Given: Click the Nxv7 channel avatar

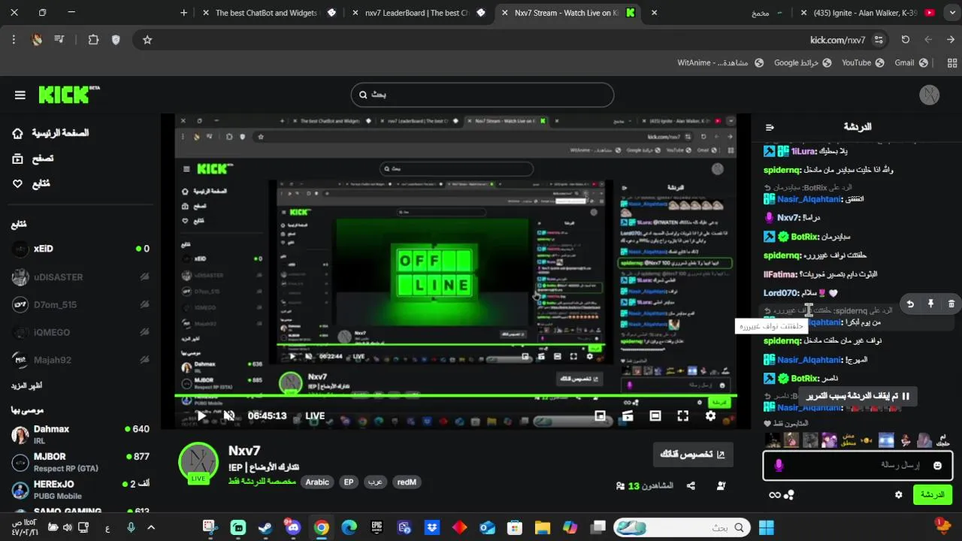Looking at the screenshot, I should click(198, 461).
